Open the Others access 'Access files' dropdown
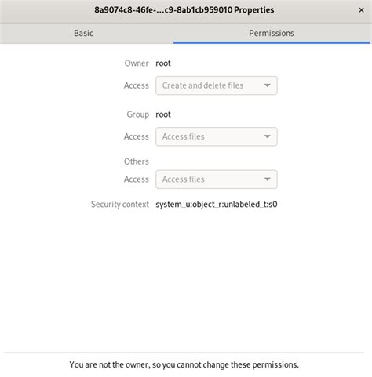The height and width of the screenshot is (377, 372). 217,179
